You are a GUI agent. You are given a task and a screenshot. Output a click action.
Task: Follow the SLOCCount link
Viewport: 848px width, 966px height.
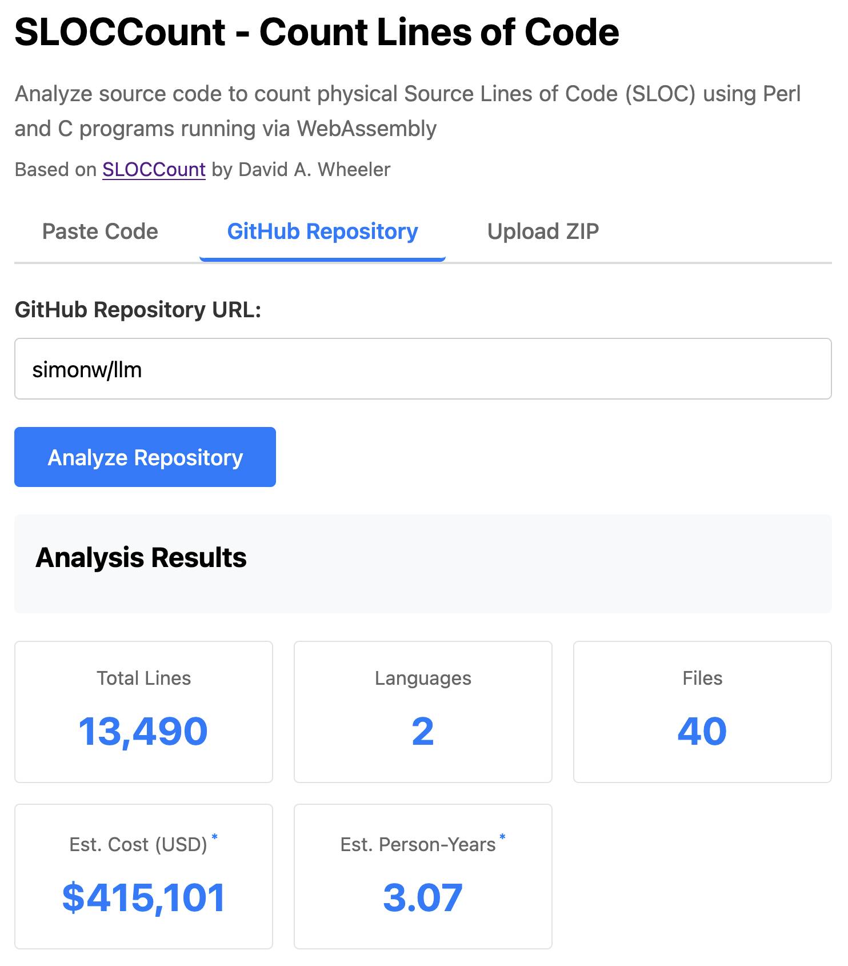[x=154, y=170]
